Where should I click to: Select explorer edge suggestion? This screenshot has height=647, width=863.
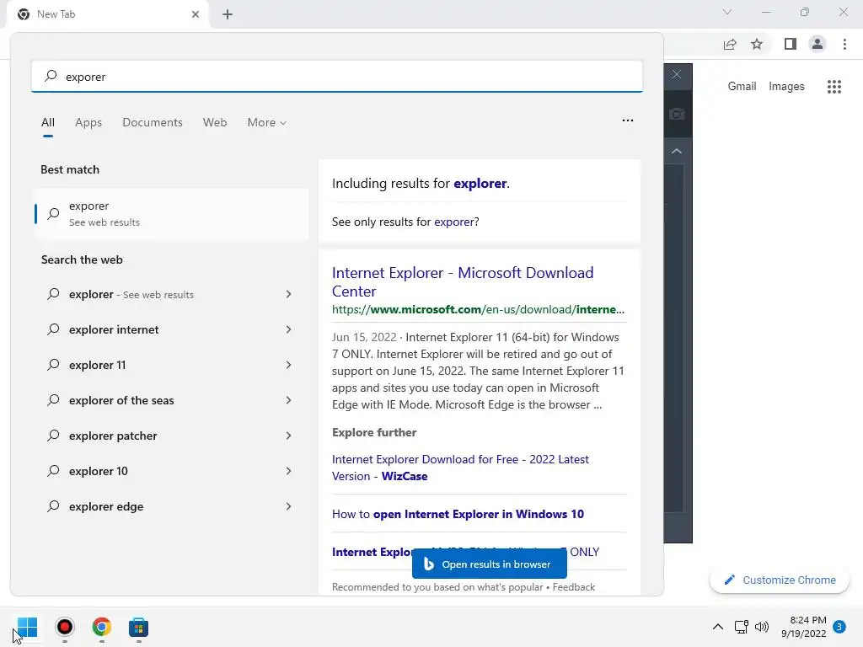point(159,506)
